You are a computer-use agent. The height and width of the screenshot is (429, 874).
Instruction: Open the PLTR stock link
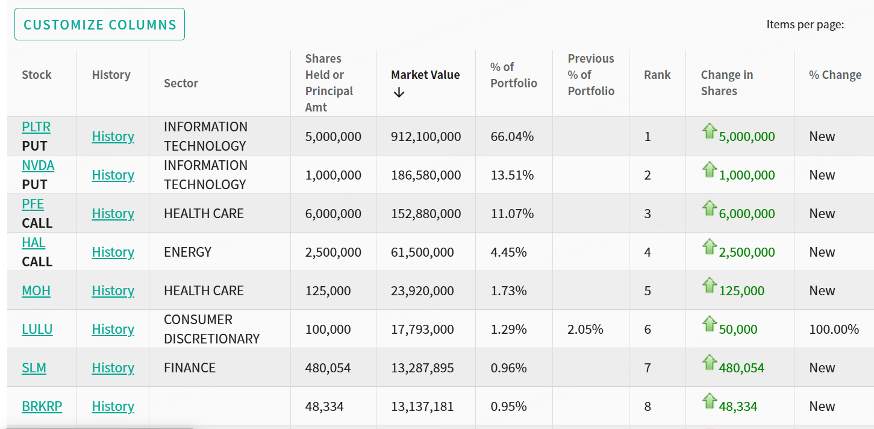pyautogui.click(x=36, y=127)
